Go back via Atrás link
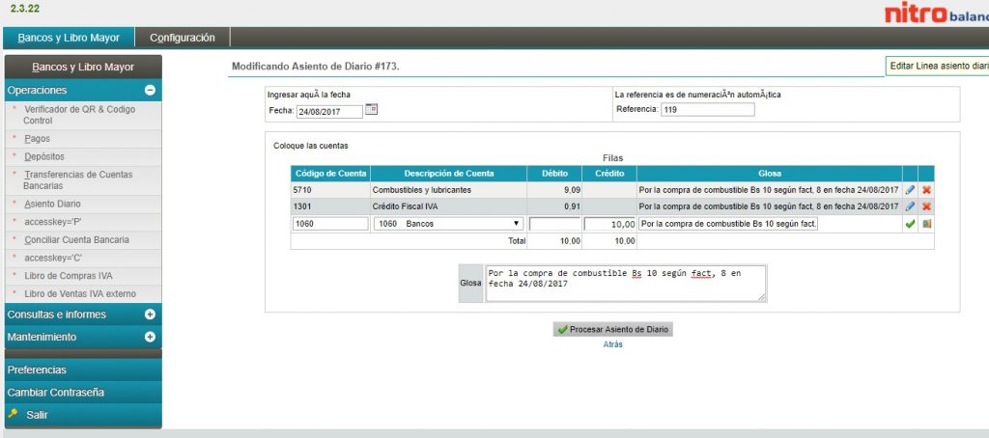Image resolution: width=989 pixels, height=438 pixels. click(x=612, y=344)
